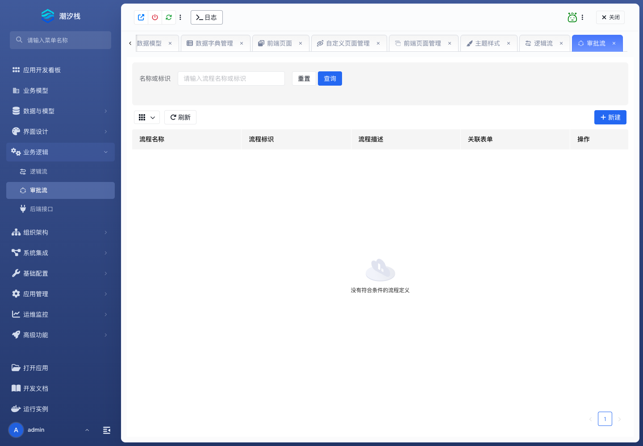Close the 数据模型 tab
This screenshot has height=446, width=643.
pos(170,43)
